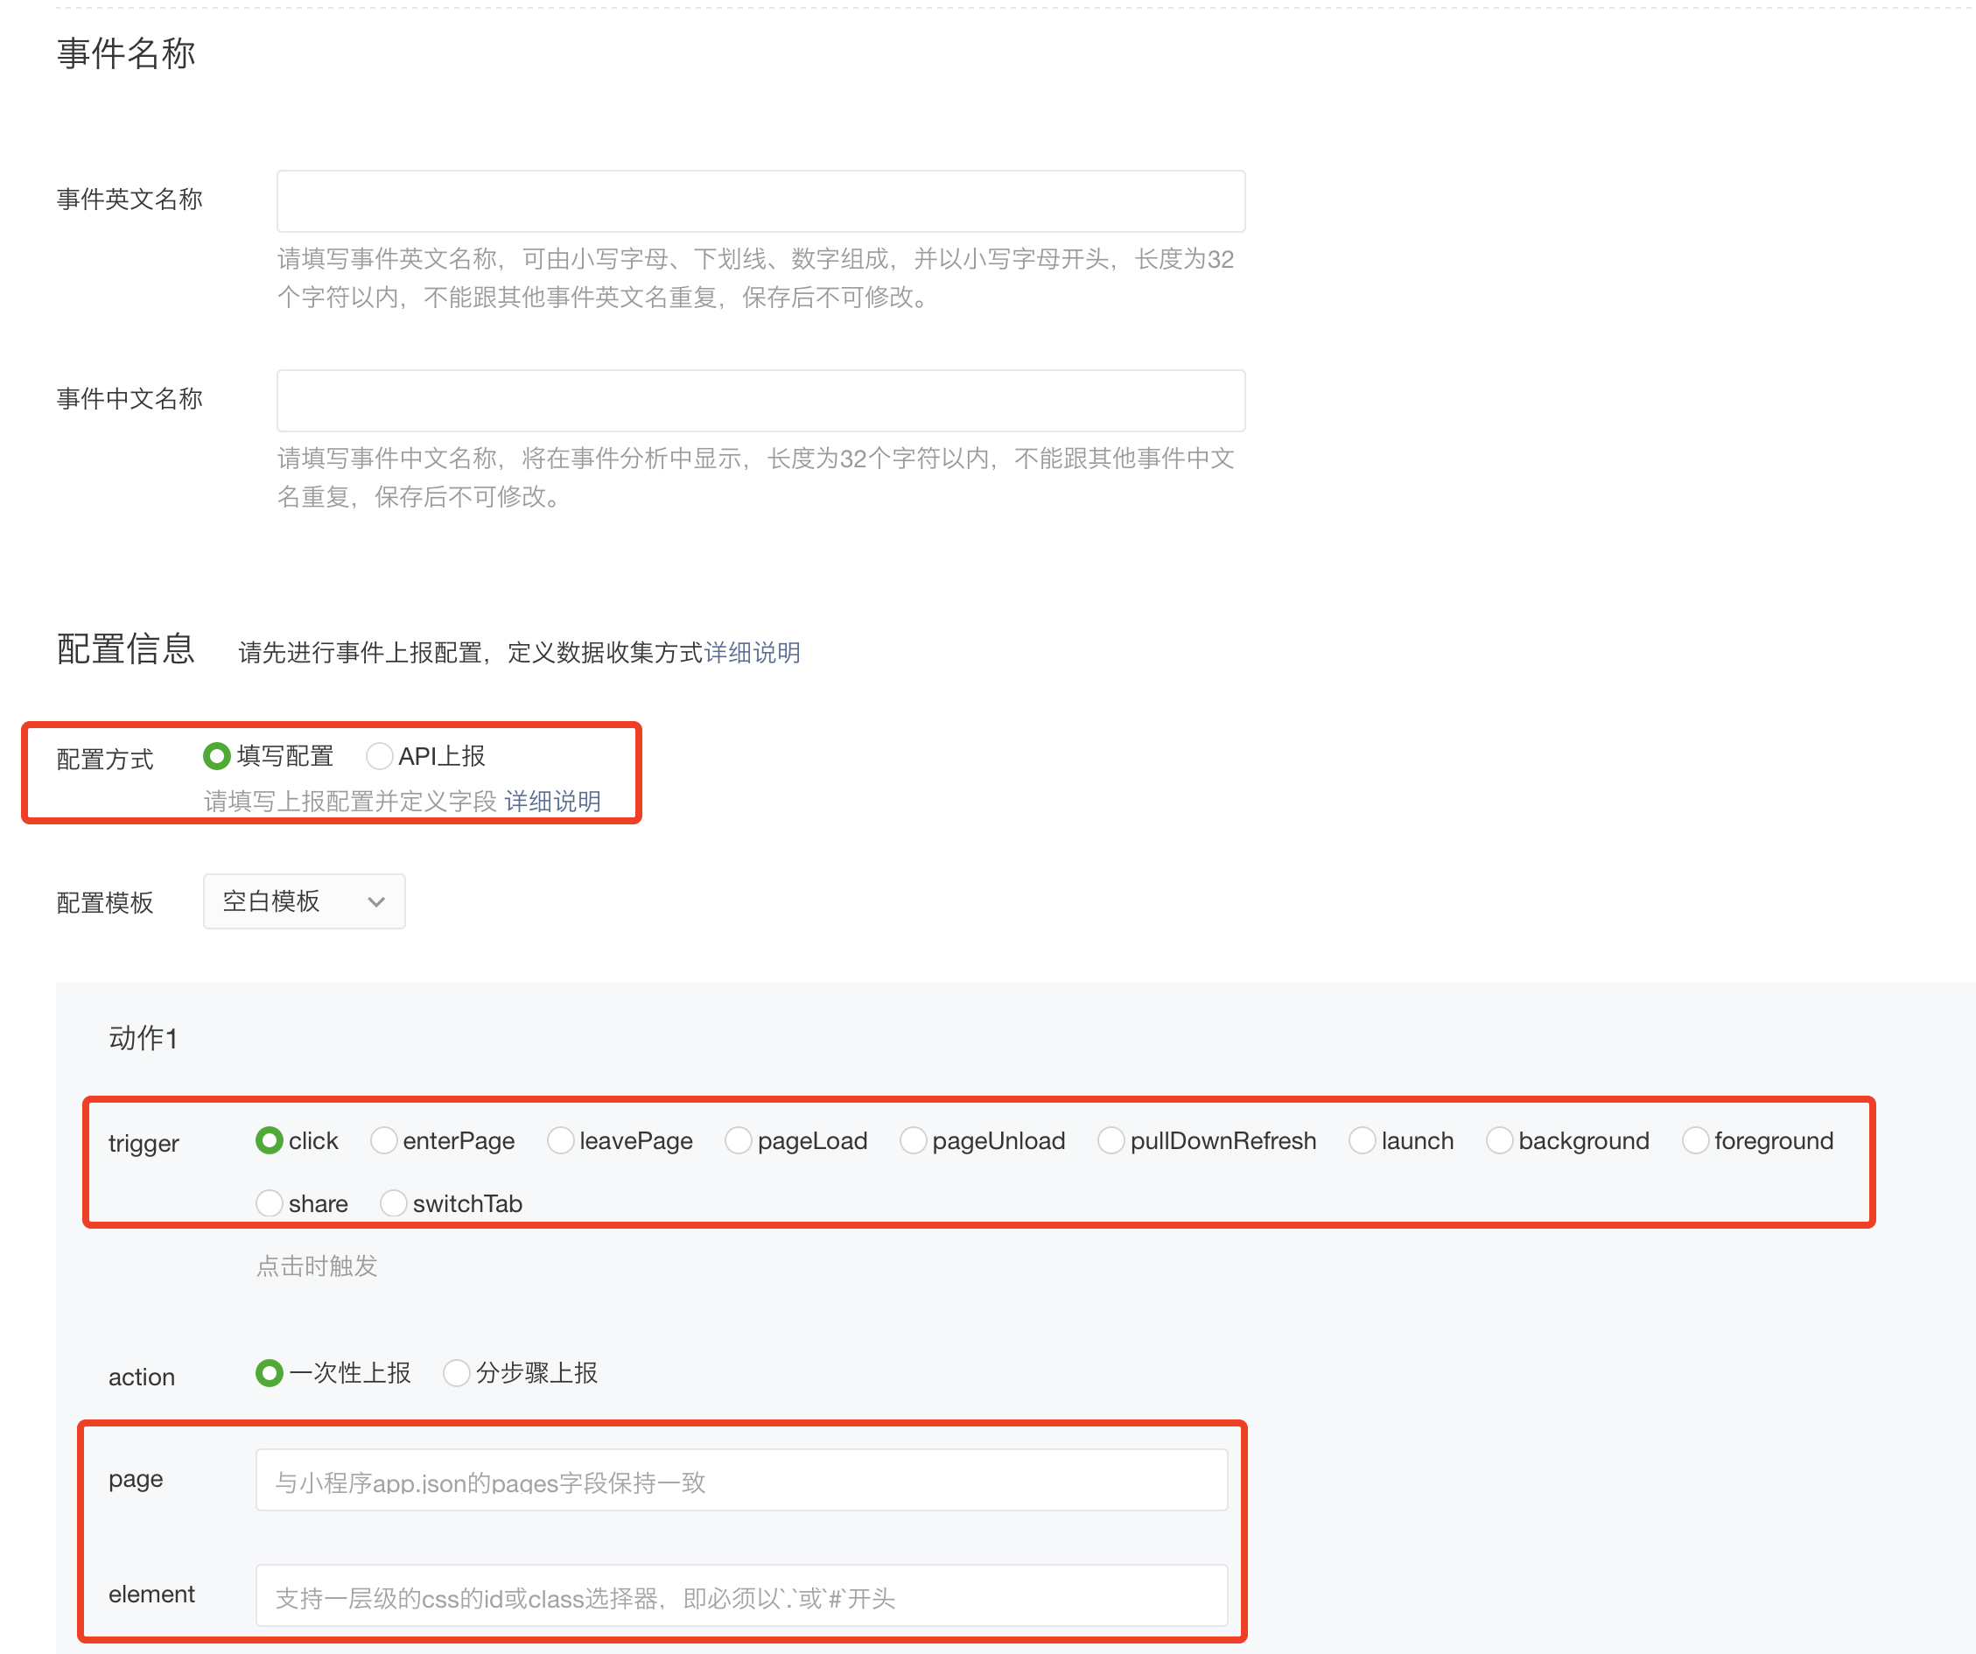The image size is (1976, 1654).
Task: Select 分步骤上报 action option
Action: click(456, 1373)
